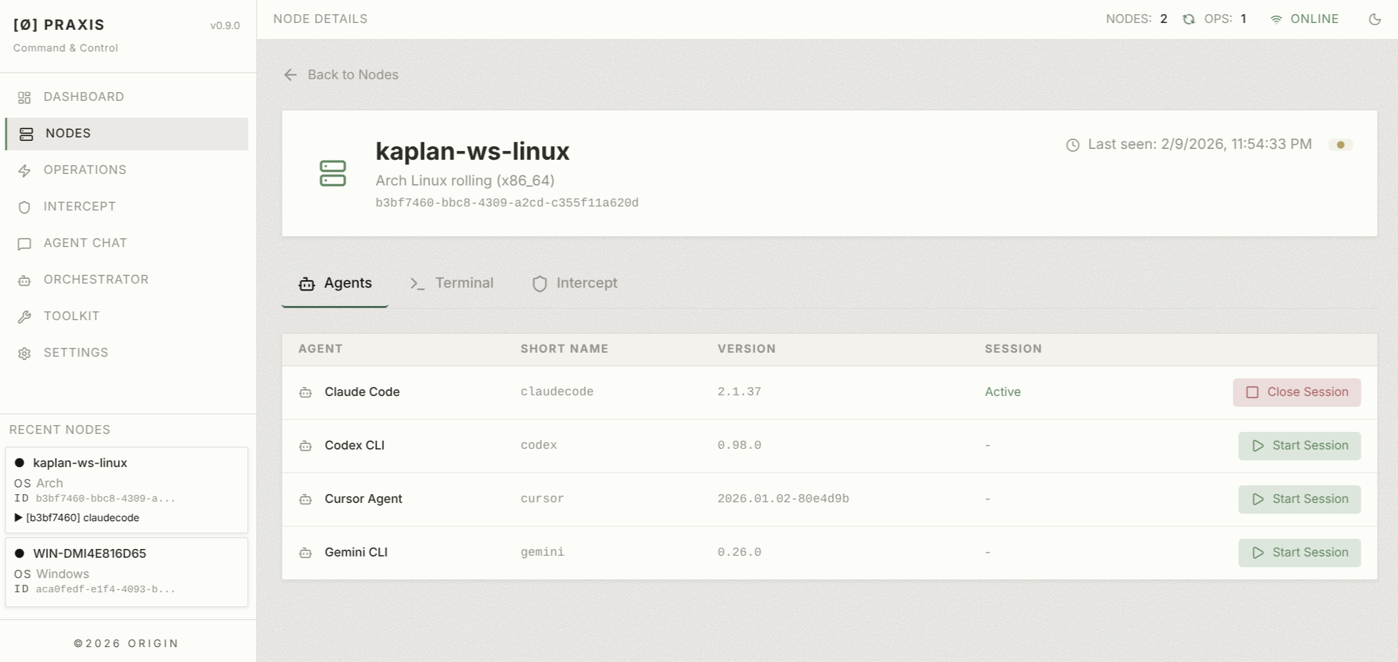Image resolution: width=1398 pixels, height=662 pixels.
Task: Click the Operations lightning bolt icon
Action: [24, 171]
